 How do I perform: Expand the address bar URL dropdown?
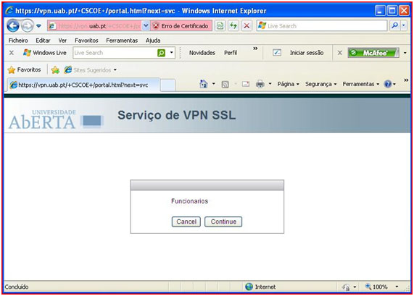146,26
